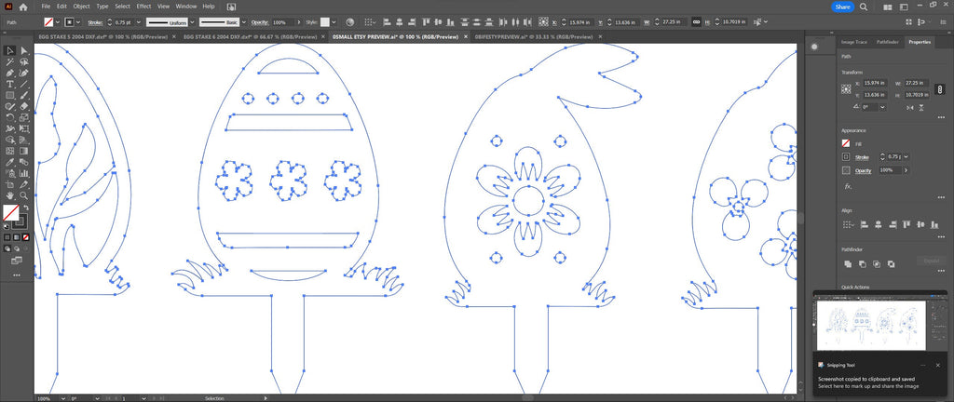Image resolution: width=954 pixels, height=402 pixels.
Task: Swap fill and stroke colors
Action: pos(27,208)
